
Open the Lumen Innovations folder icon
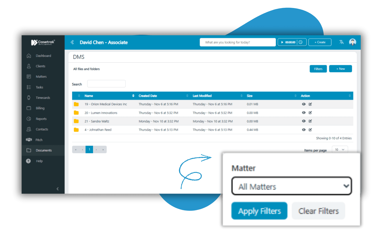click(x=76, y=113)
